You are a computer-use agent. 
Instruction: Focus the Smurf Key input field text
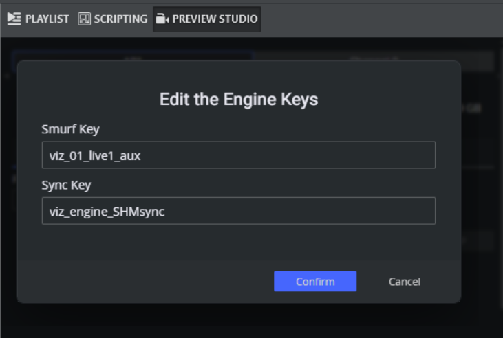point(95,155)
